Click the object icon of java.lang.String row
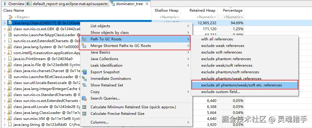This screenshot has width=312, height=128. coord(10,125)
